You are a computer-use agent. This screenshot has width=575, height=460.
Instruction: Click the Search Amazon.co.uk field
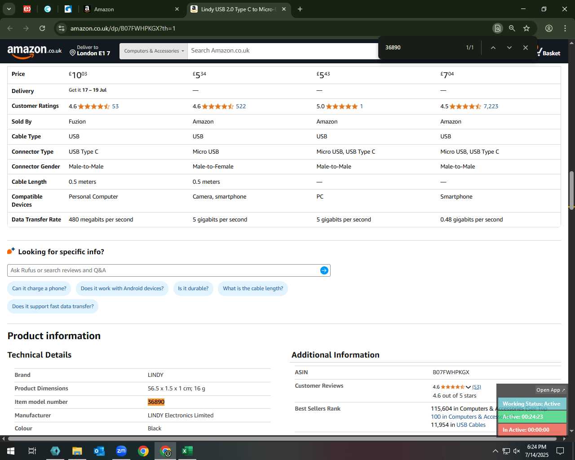click(x=283, y=51)
